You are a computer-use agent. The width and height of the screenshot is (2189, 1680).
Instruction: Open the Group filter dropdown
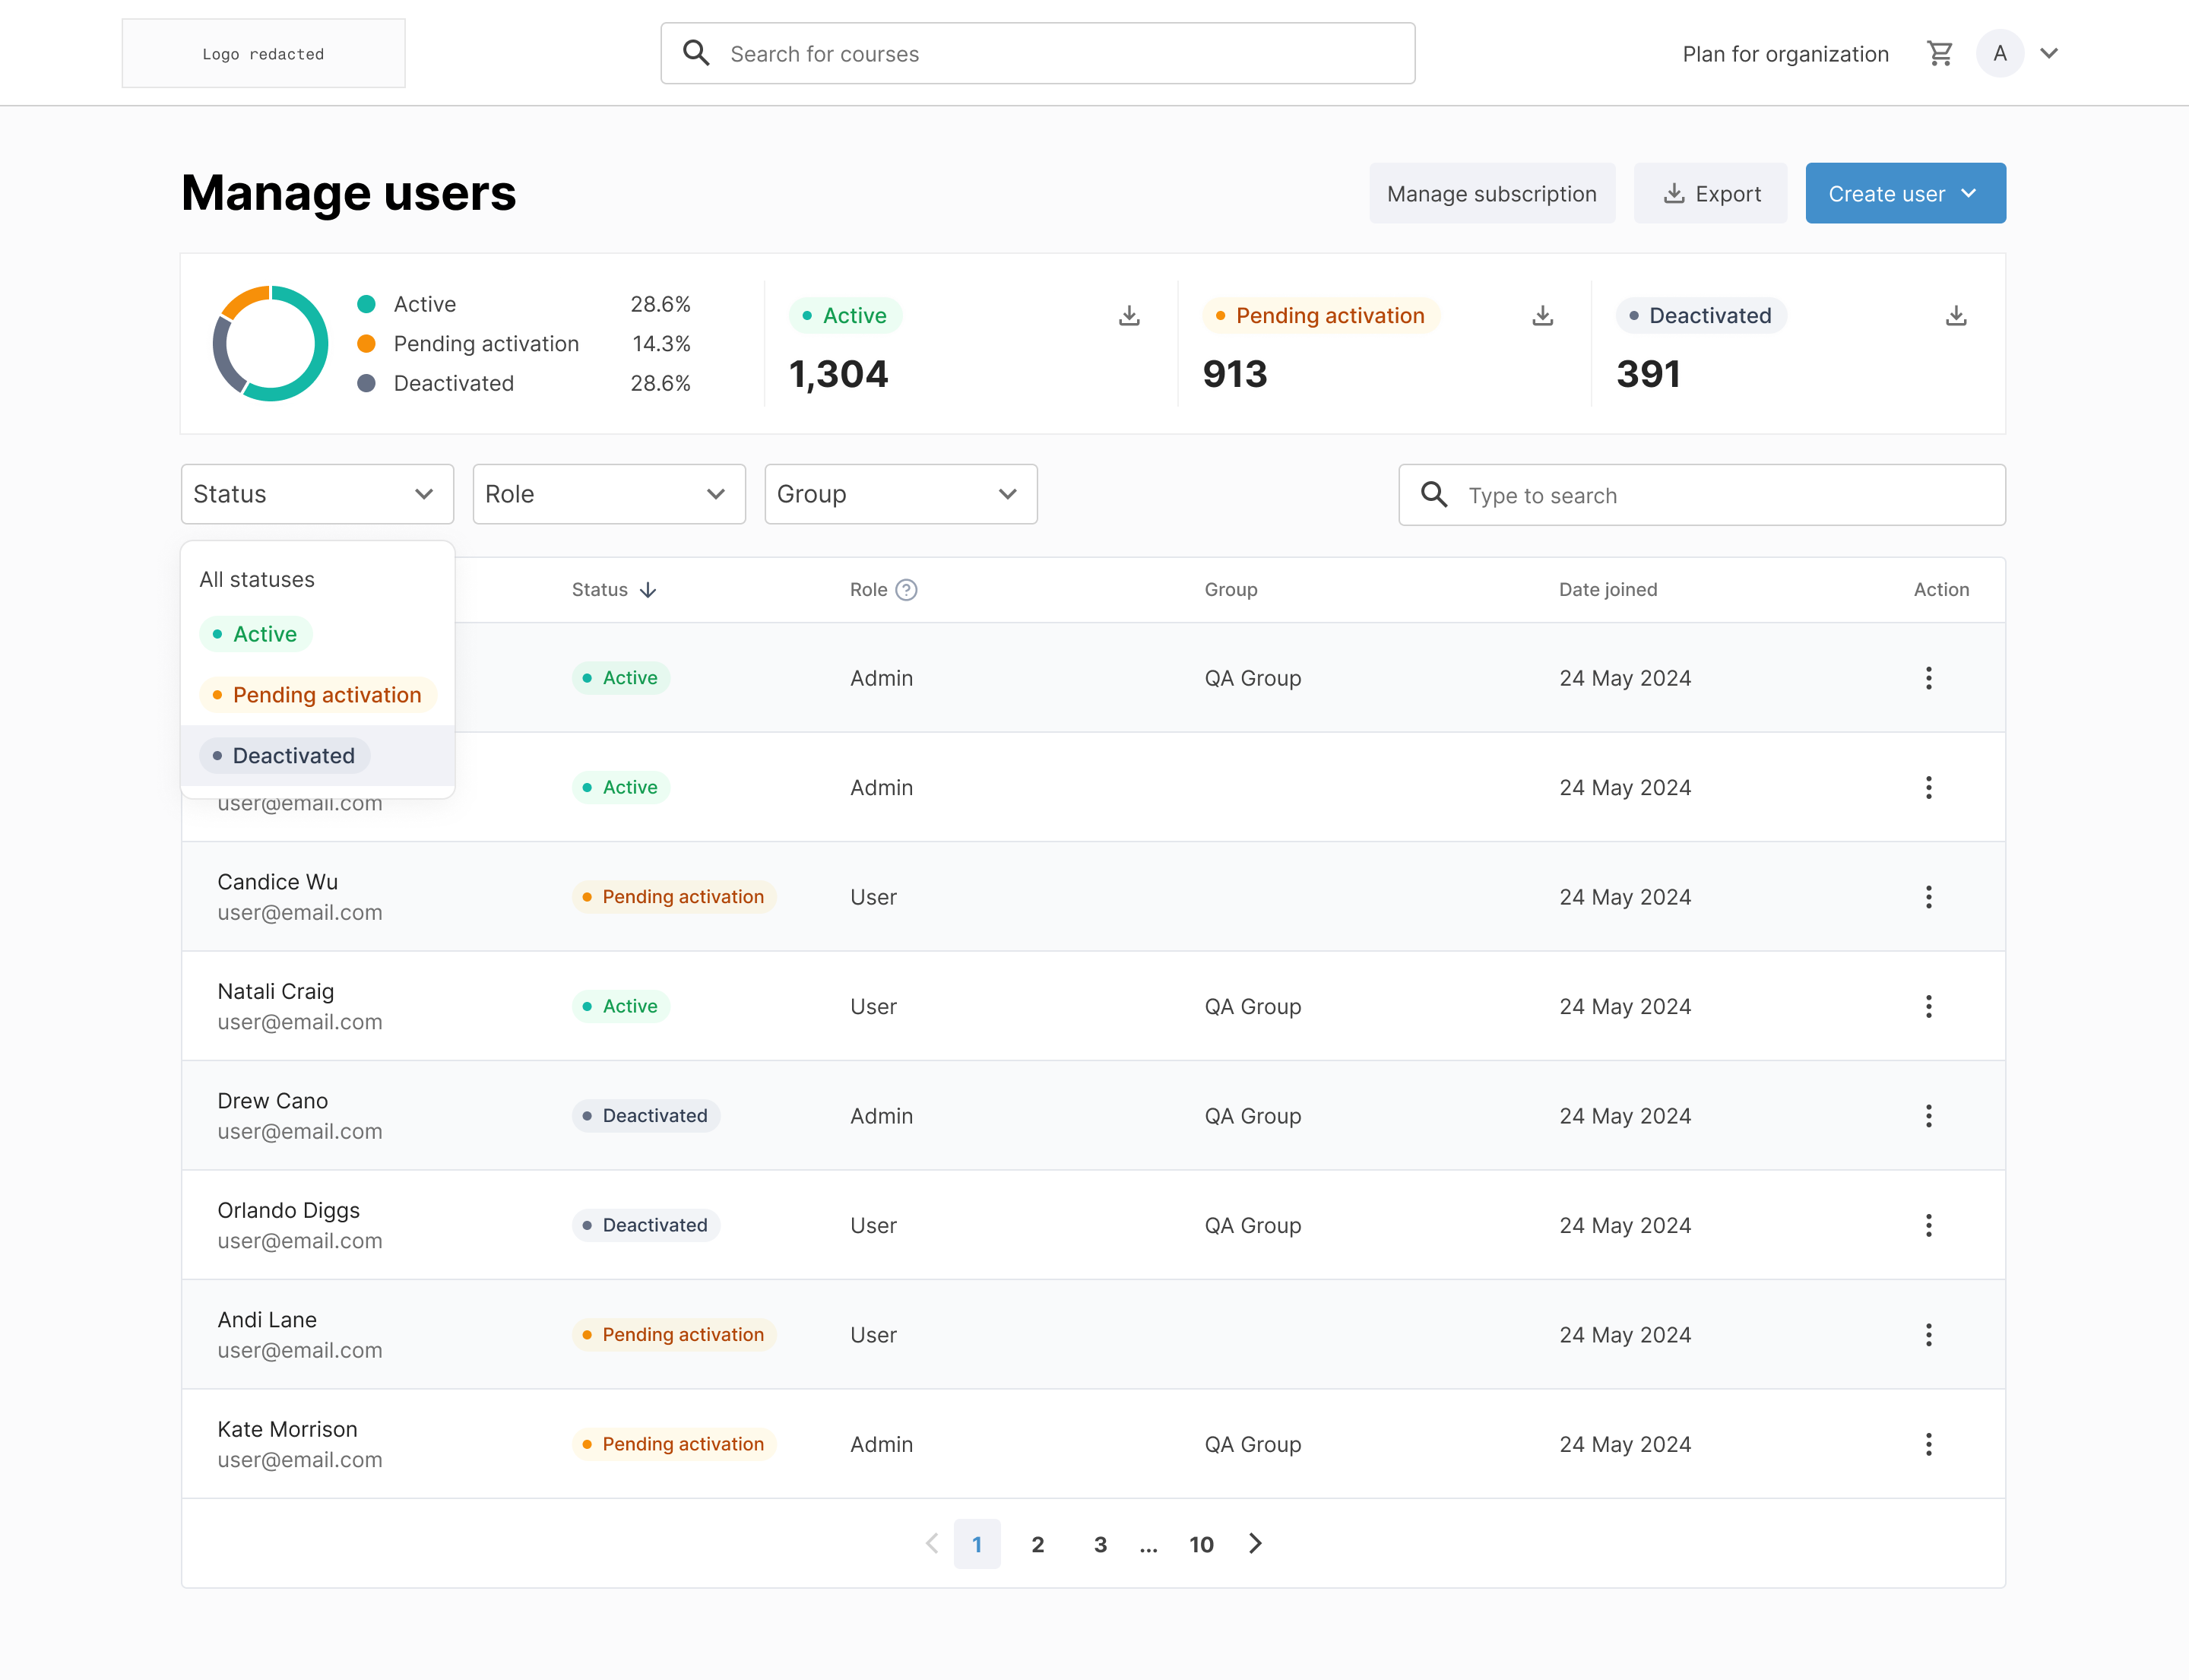(900, 494)
